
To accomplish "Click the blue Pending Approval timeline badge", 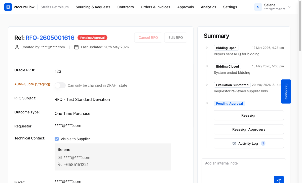I will pos(229,103).
